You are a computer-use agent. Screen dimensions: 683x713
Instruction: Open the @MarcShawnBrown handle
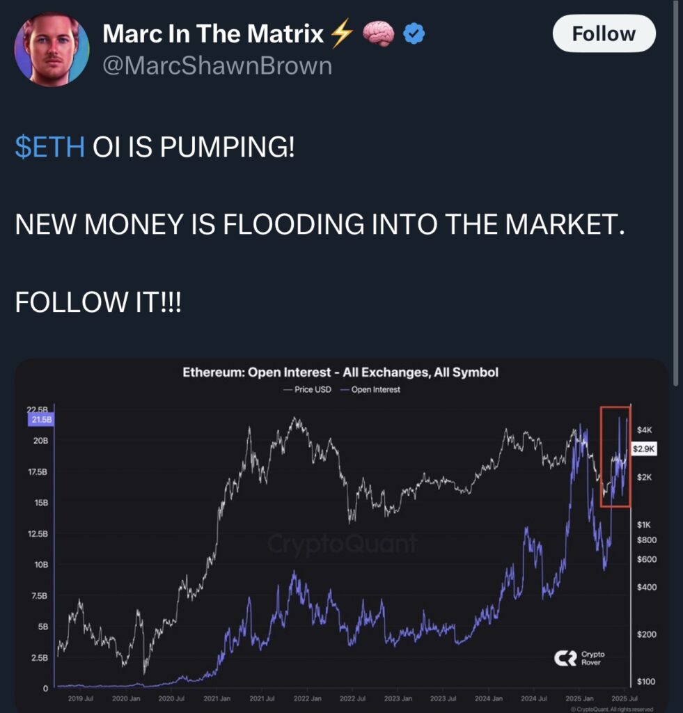(x=217, y=65)
